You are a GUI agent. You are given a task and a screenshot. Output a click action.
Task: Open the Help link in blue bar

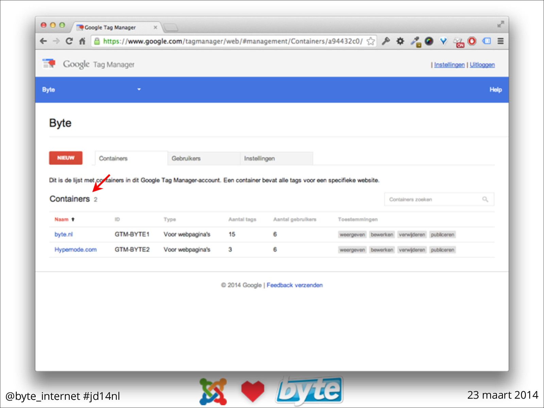(x=495, y=90)
